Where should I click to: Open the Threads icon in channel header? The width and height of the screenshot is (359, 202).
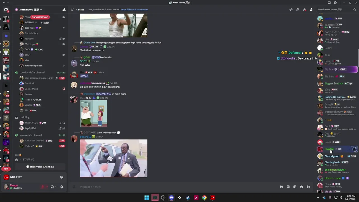click(291, 10)
